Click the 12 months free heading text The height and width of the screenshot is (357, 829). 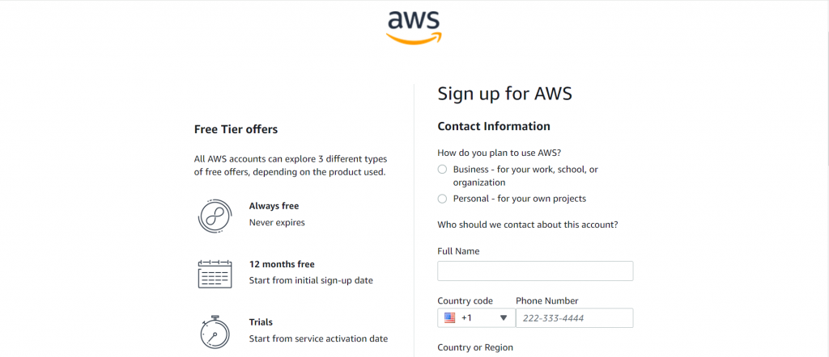[x=282, y=264]
